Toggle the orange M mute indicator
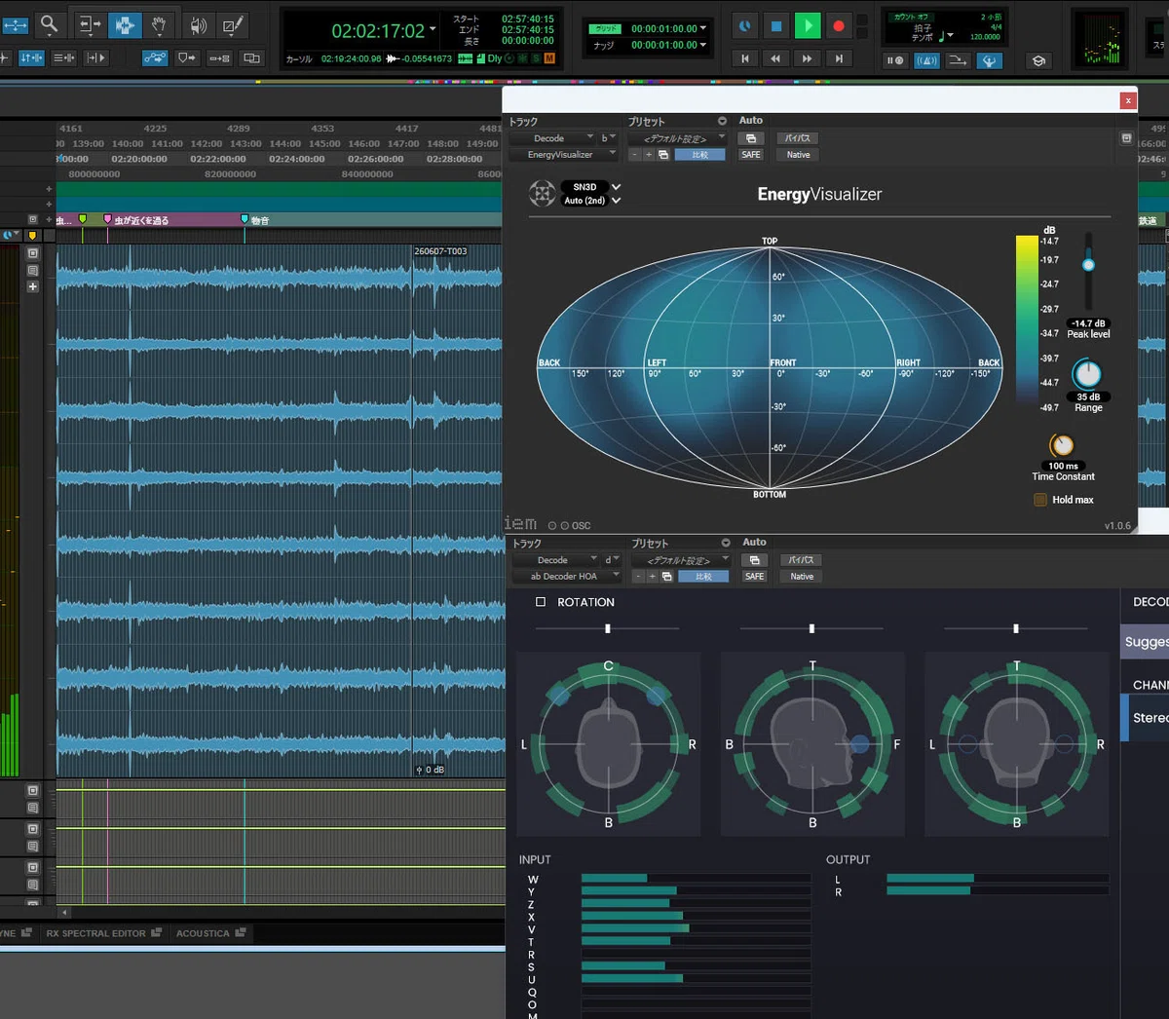The height and width of the screenshot is (1019, 1169). point(549,58)
